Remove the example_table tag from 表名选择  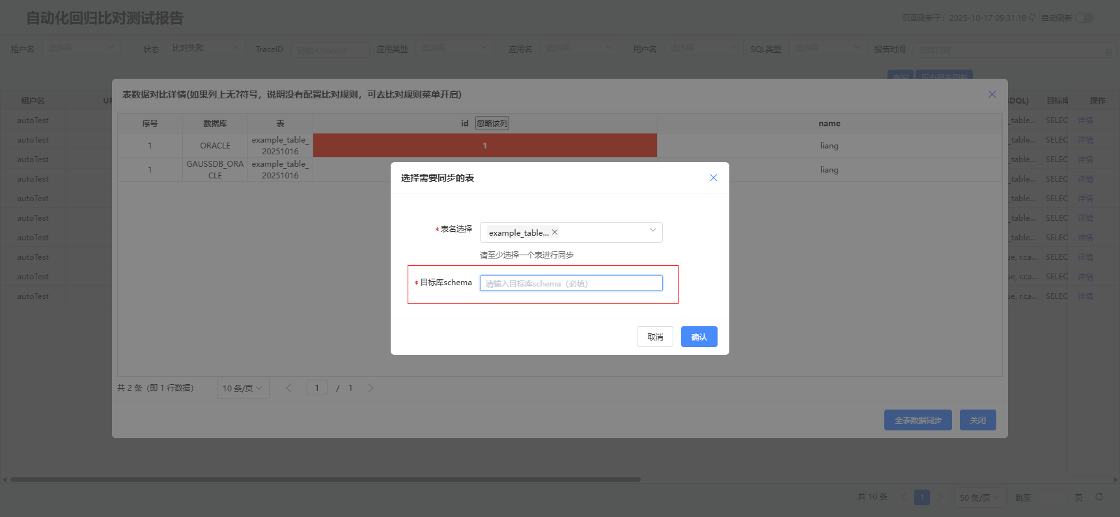[x=555, y=232]
